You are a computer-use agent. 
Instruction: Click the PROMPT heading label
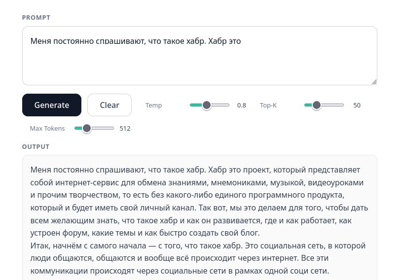(36, 17)
